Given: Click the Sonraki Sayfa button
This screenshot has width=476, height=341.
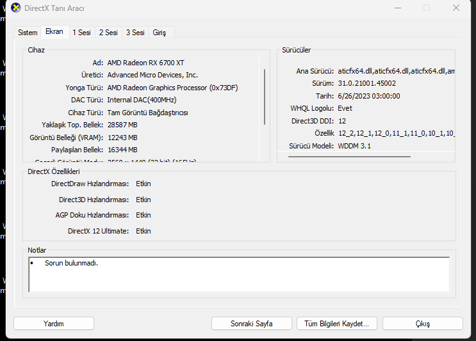Looking at the screenshot, I should point(252,324).
